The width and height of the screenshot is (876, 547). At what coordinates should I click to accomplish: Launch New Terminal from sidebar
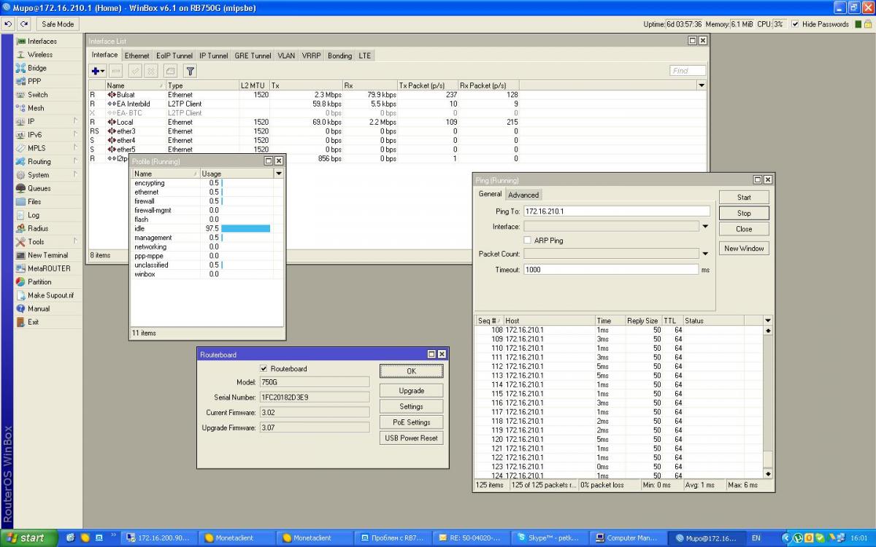pyautogui.click(x=47, y=255)
